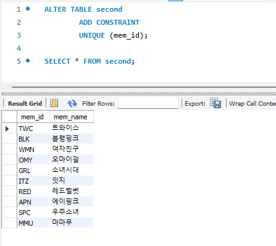Viewport: 276px width, 246px height.
Task: Click line number 4 in the gutter
Action: pos(19,48)
